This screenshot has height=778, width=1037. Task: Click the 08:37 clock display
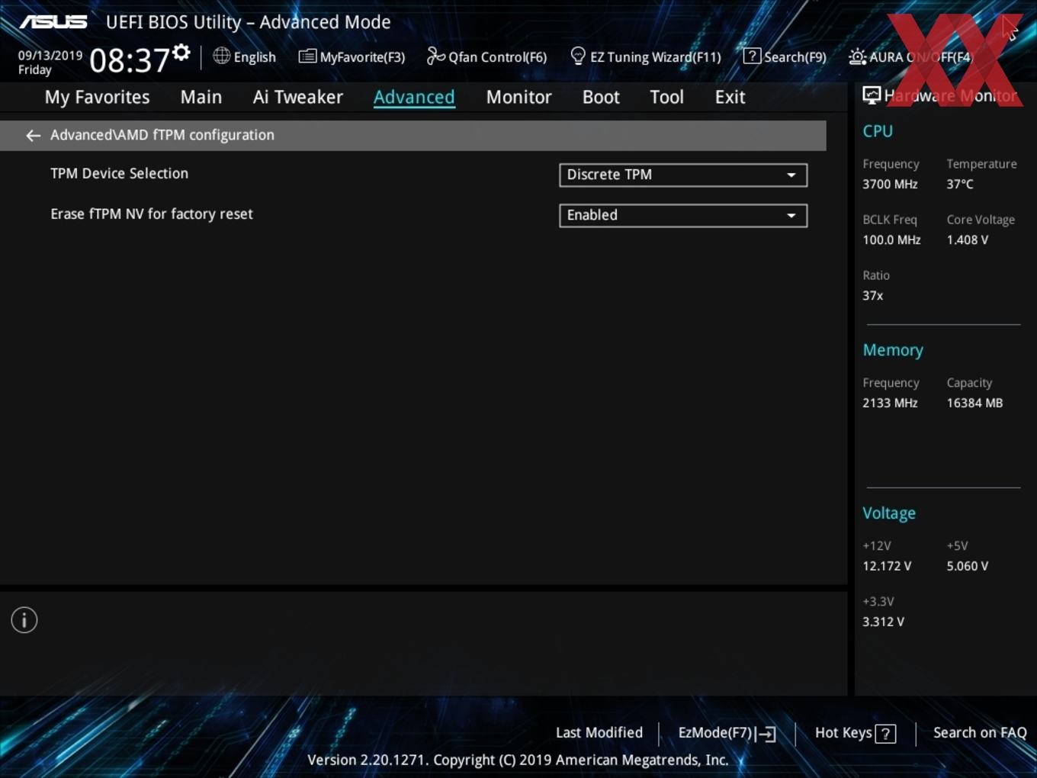click(129, 60)
